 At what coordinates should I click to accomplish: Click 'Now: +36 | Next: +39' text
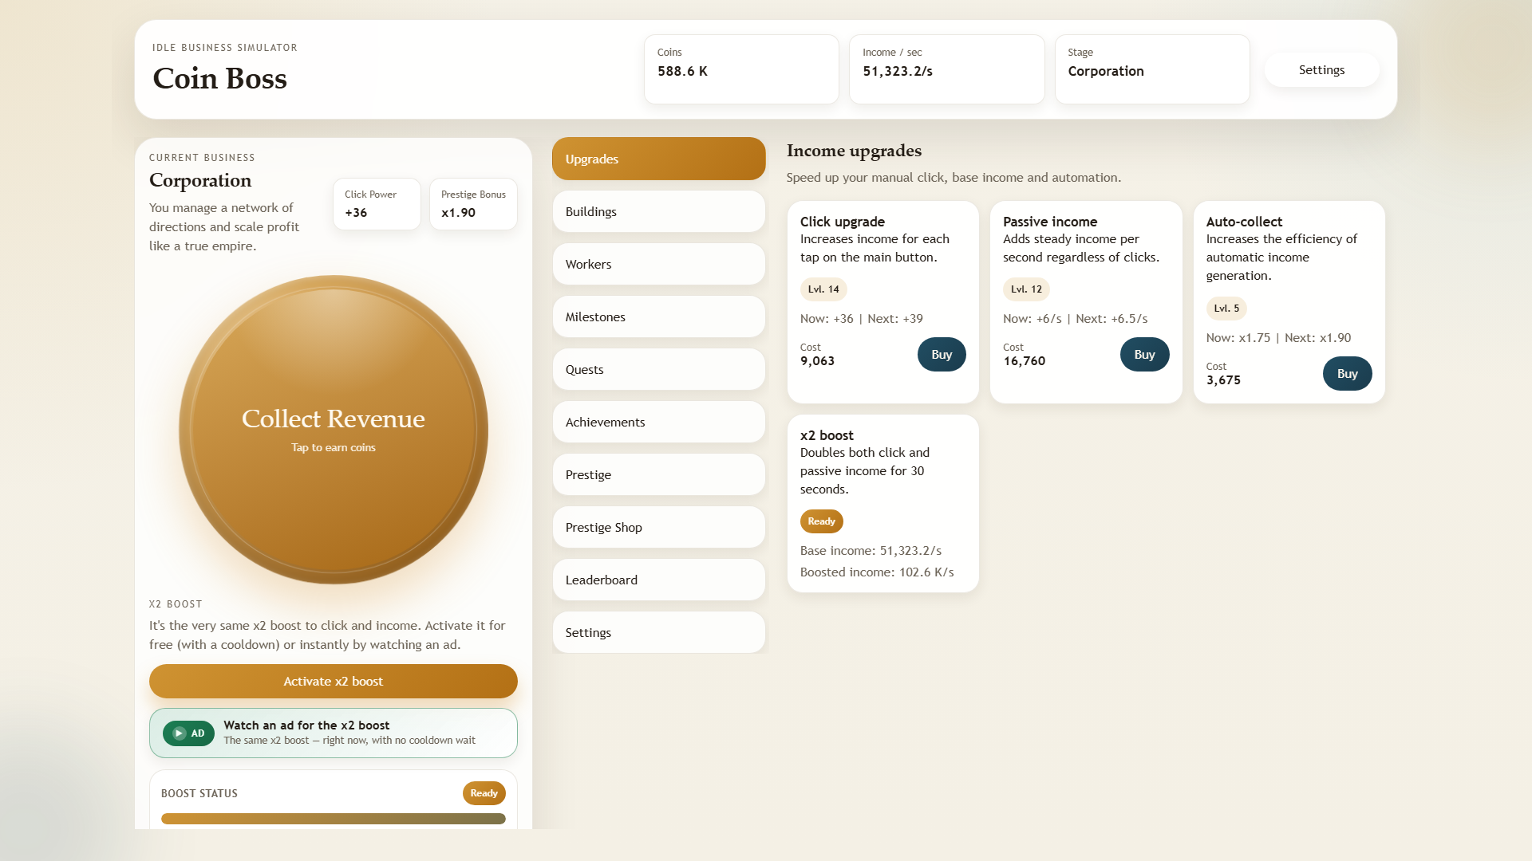point(862,319)
